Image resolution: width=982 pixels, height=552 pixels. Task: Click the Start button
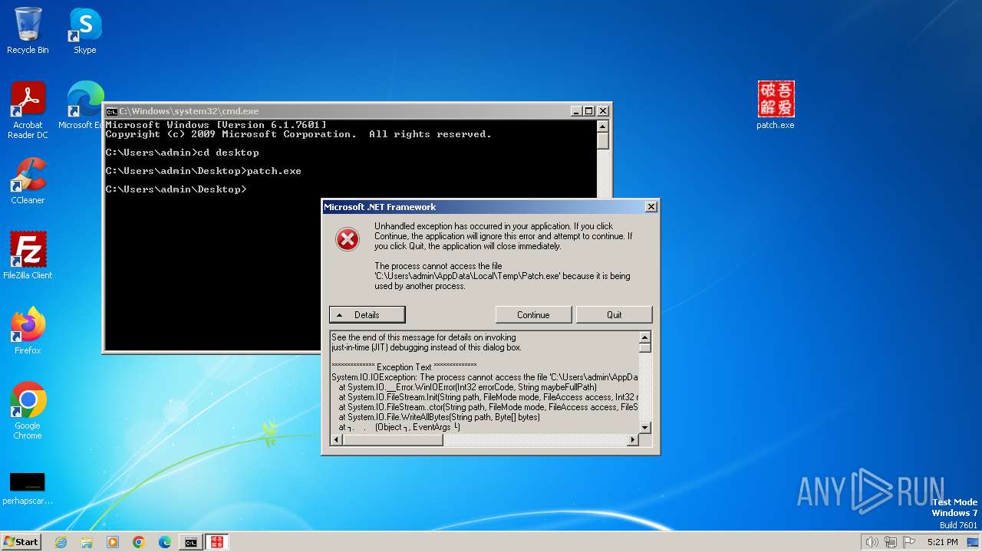click(x=21, y=542)
